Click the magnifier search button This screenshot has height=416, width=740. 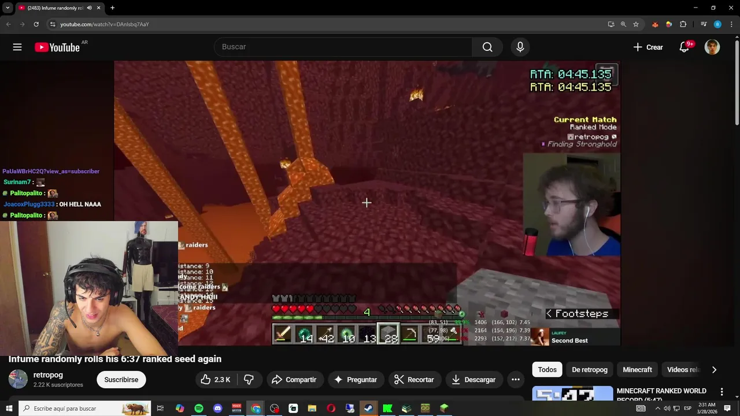[487, 47]
